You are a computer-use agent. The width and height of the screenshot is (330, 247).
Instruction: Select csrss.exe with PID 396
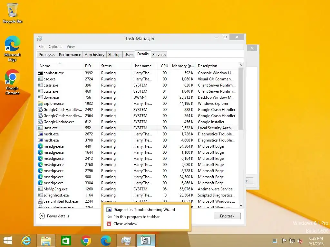[137, 85]
